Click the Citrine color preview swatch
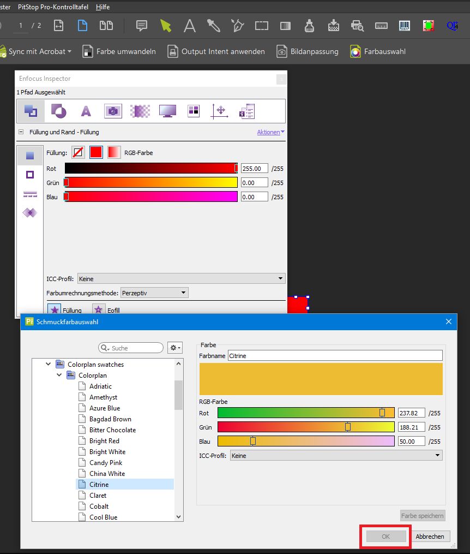The image size is (470, 554). (x=321, y=379)
